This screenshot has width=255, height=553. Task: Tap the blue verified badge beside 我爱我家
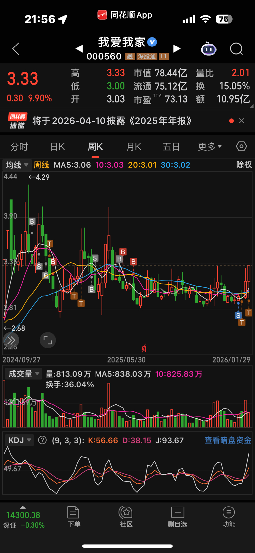pos(152,42)
